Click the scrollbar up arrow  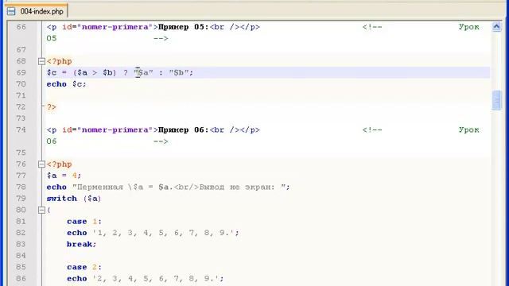pos(496,26)
